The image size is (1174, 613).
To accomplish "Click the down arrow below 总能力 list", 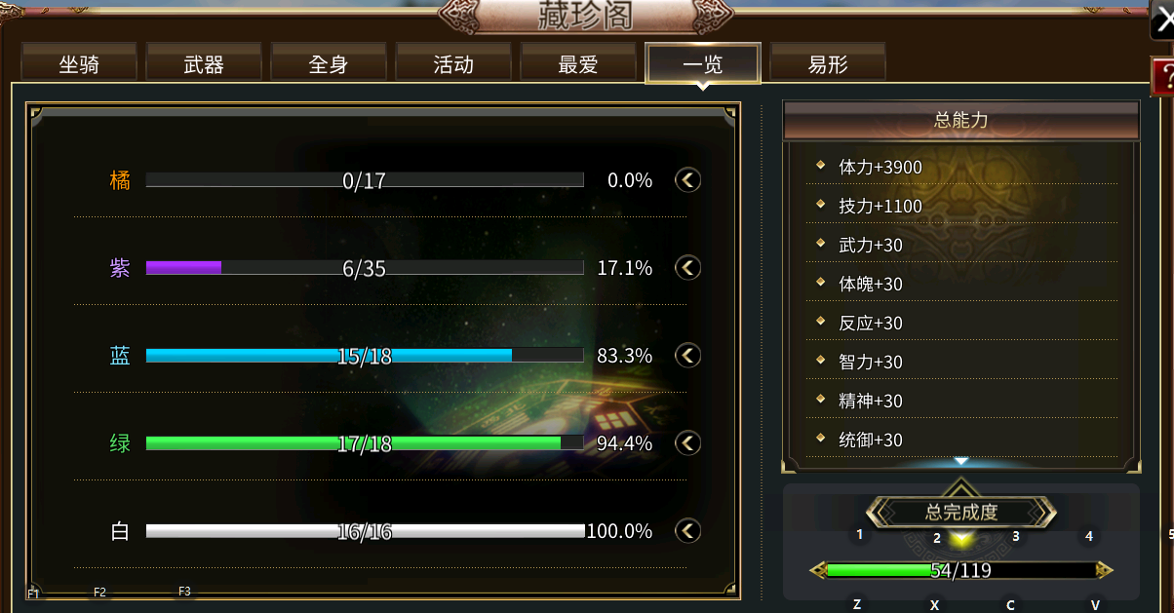I will [961, 462].
